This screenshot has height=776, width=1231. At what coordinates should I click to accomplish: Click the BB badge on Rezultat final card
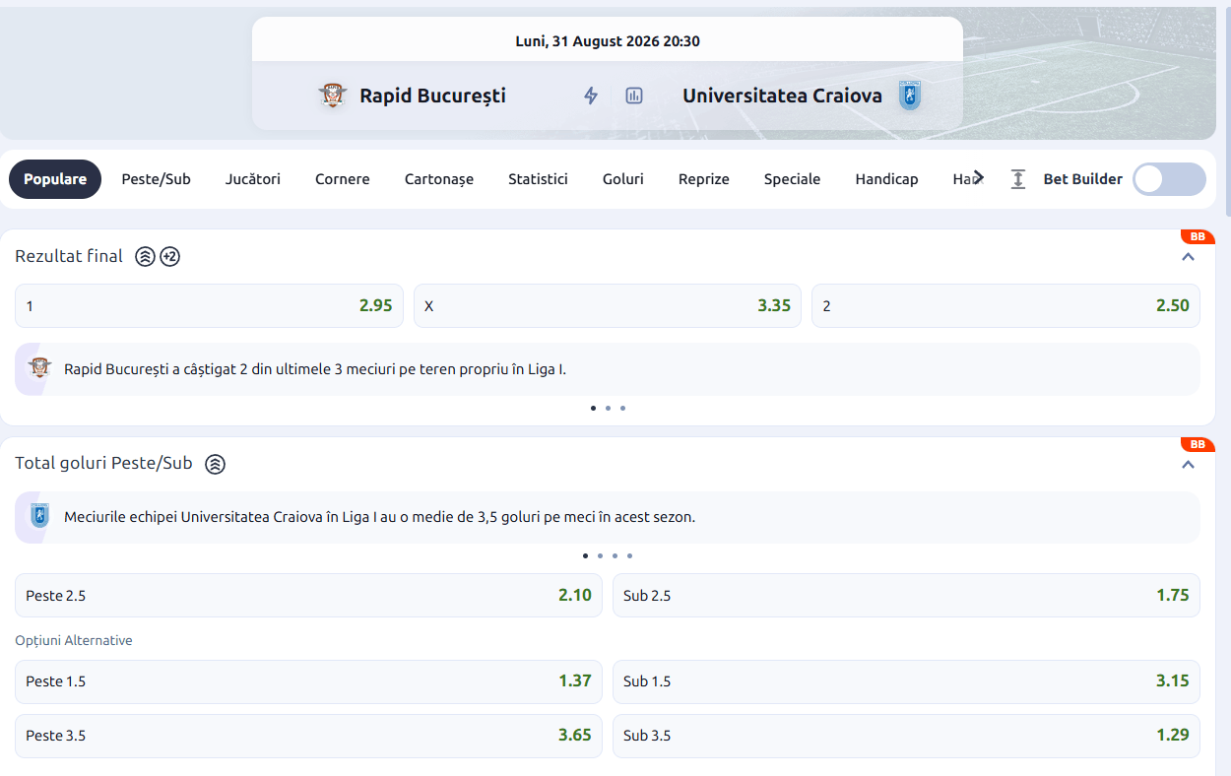(x=1198, y=236)
